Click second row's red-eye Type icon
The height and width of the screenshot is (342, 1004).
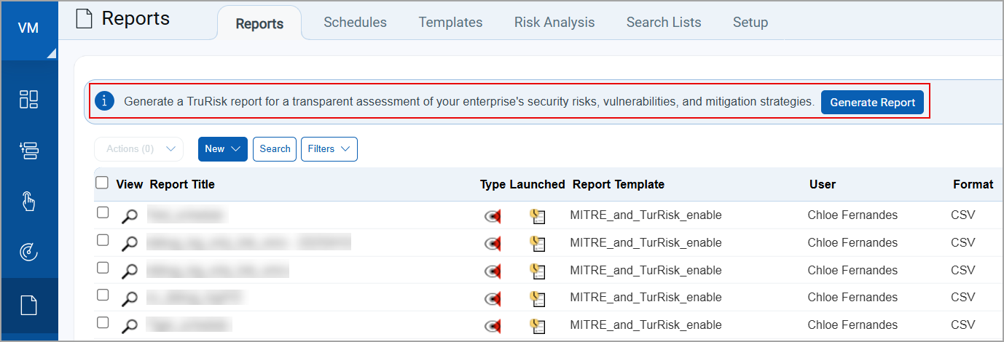(493, 244)
